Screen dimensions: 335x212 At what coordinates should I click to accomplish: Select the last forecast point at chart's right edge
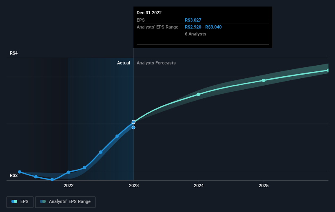(x=328, y=70)
